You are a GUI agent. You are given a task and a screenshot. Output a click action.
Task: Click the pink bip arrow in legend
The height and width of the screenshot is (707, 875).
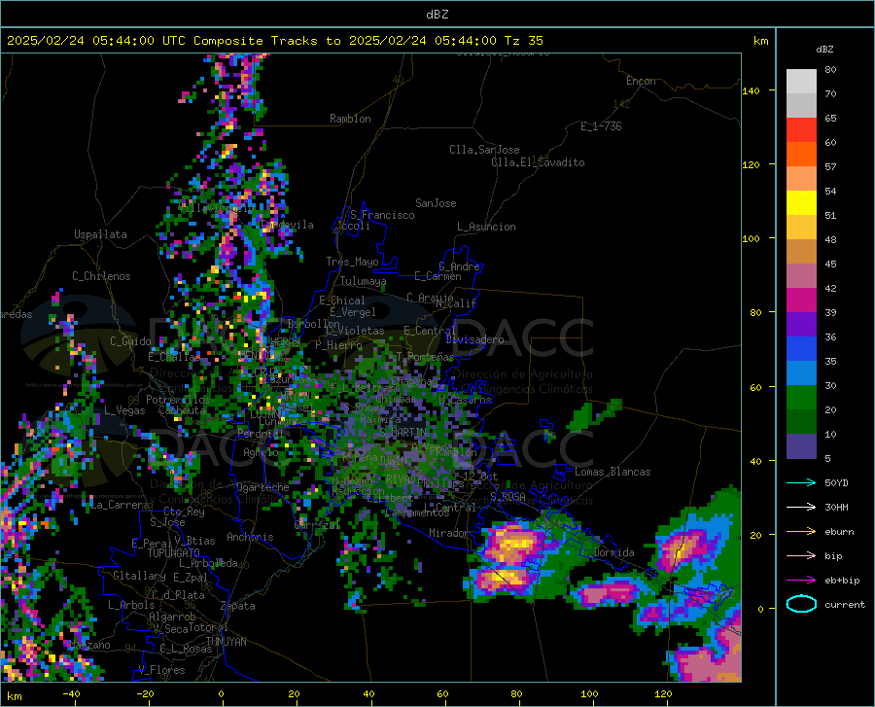click(801, 556)
